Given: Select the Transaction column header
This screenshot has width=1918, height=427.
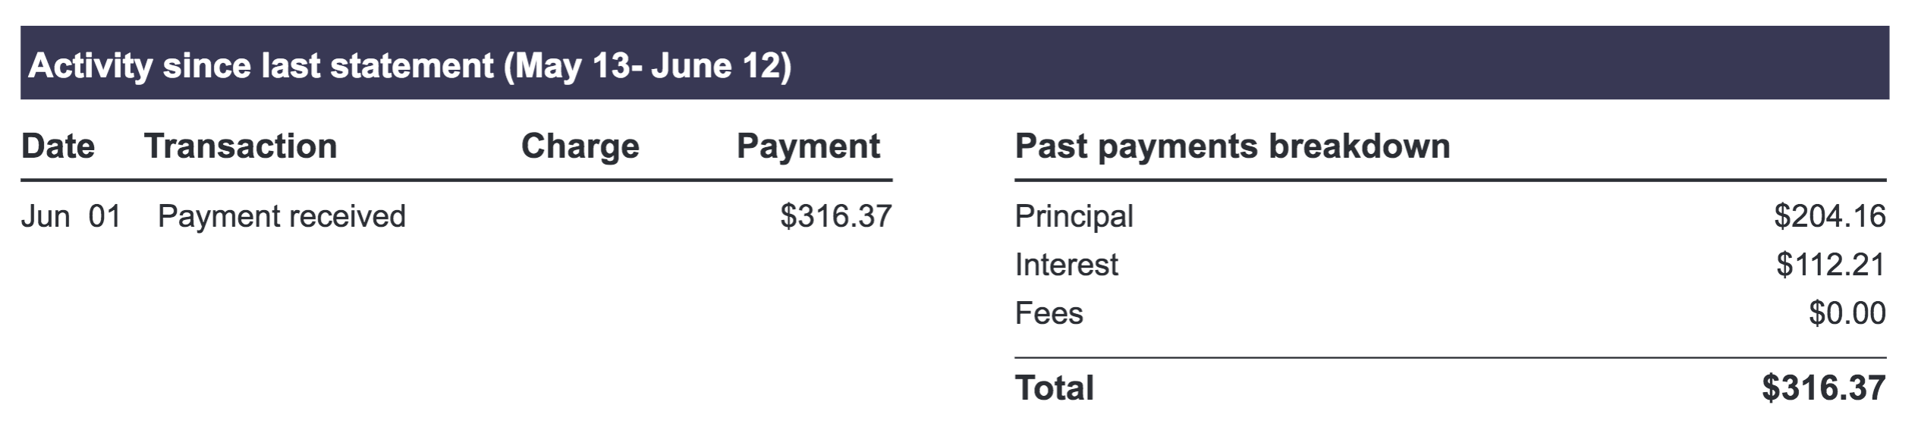Looking at the screenshot, I should pos(241,146).
